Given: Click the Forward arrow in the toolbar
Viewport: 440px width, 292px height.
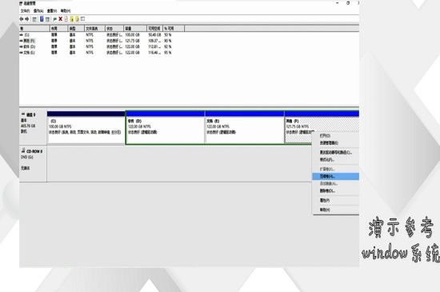Looking at the screenshot, I should pos(27,19).
